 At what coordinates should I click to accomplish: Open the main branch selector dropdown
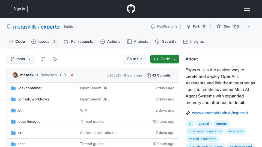tap(21, 59)
